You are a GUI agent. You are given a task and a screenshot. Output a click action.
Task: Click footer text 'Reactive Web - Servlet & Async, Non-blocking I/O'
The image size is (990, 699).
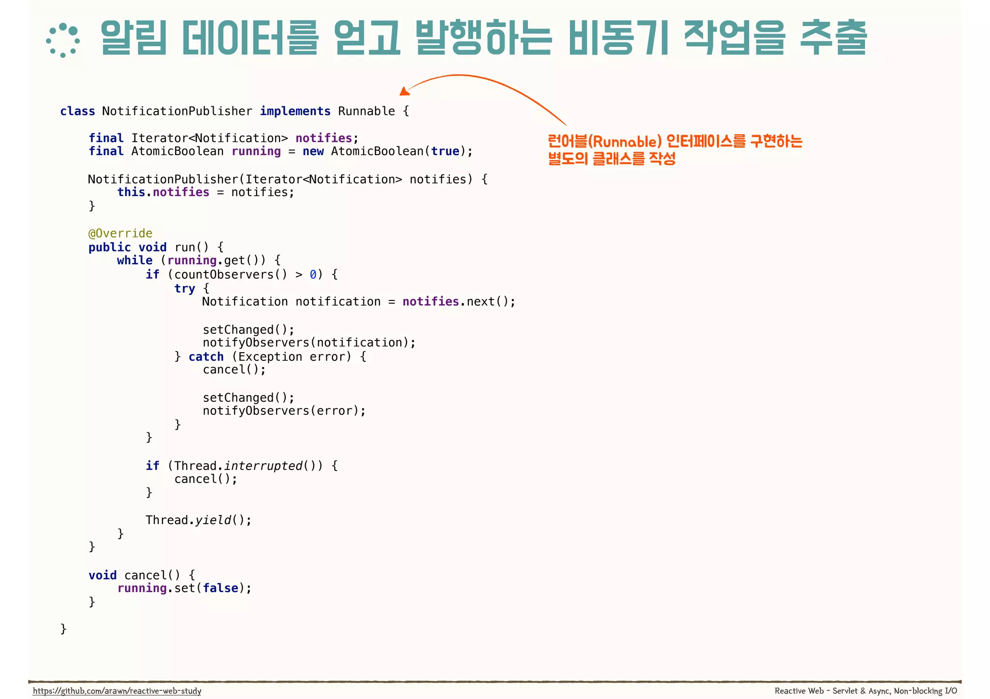tap(866, 691)
